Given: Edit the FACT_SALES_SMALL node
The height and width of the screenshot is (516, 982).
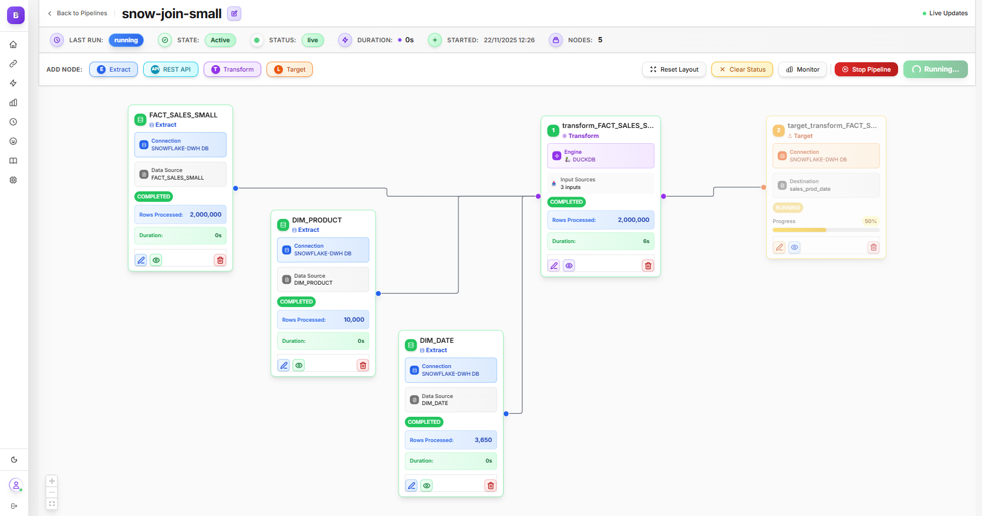Looking at the screenshot, I should tap(141, 260).
